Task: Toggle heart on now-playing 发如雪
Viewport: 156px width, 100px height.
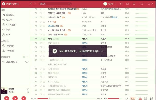Action: (x=28, y=89)
